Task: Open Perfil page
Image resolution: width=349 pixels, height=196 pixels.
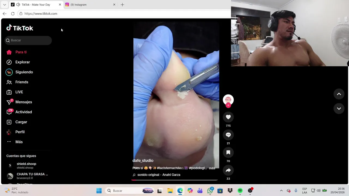Action: 16,132
